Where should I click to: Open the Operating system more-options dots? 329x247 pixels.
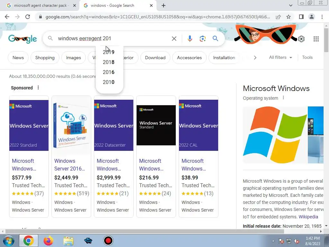[x=283, y=98]
